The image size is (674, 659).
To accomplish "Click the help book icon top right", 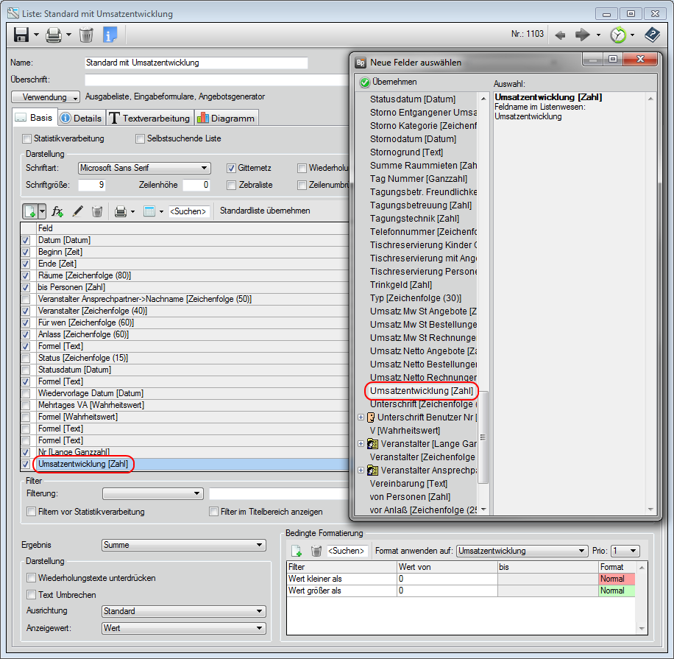I will tap(652, 35).
